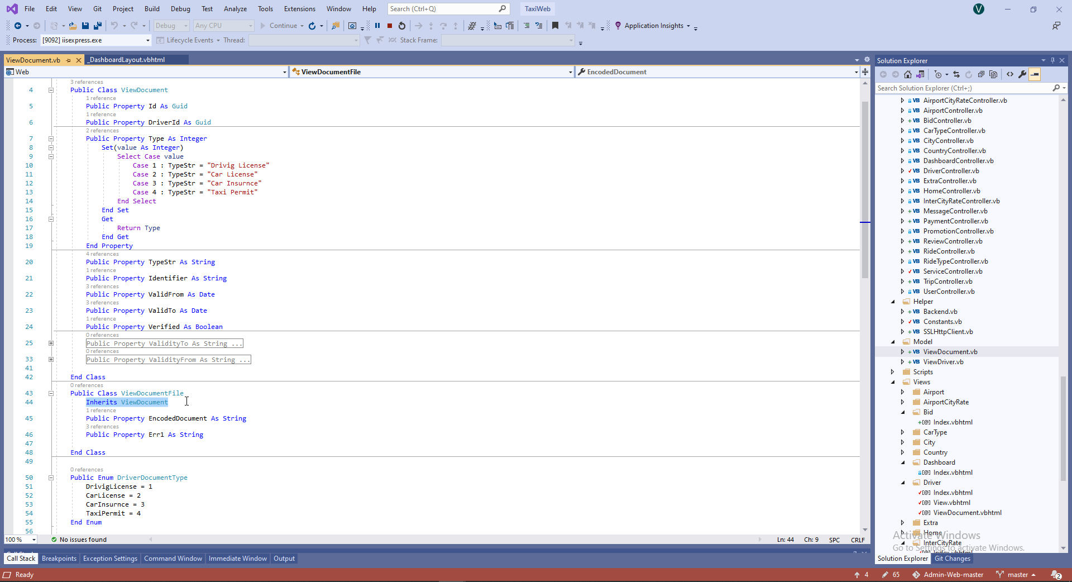The image size is (1072, 582).
Task: Expand collapsed ValidityTo property at line 25
Action: pos(51,344)
